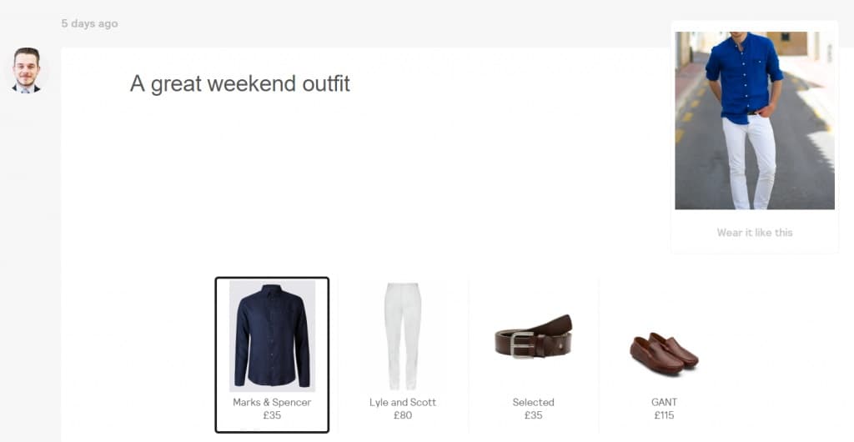854x442 pixels.
Task: Click the '5 days ago' timestamp
Action: (89, 23)
